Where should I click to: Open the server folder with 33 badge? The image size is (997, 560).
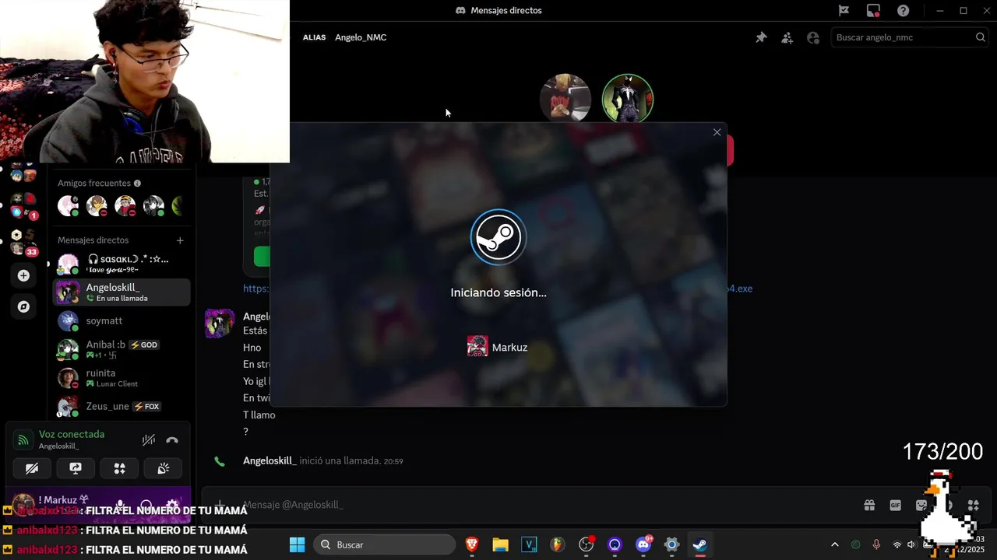point(23,242)
